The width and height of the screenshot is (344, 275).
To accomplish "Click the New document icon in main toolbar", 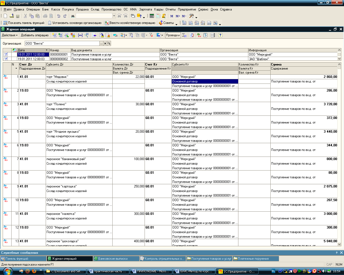I will (x=5, y=16).
